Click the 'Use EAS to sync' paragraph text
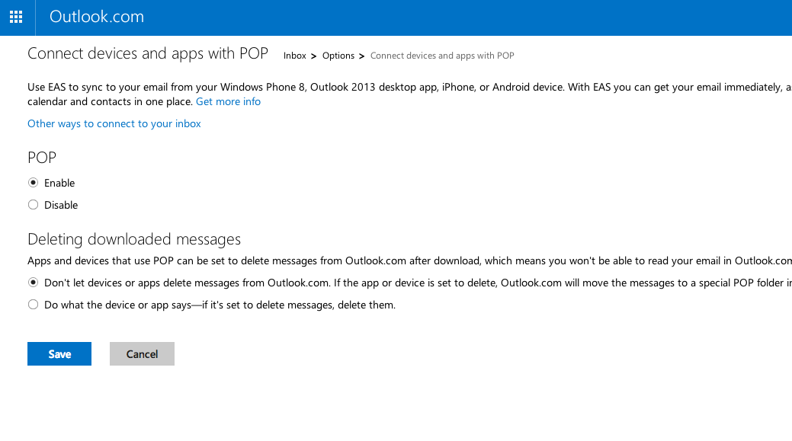The width and height of the screenshot is (792, 441). [409, 94]
